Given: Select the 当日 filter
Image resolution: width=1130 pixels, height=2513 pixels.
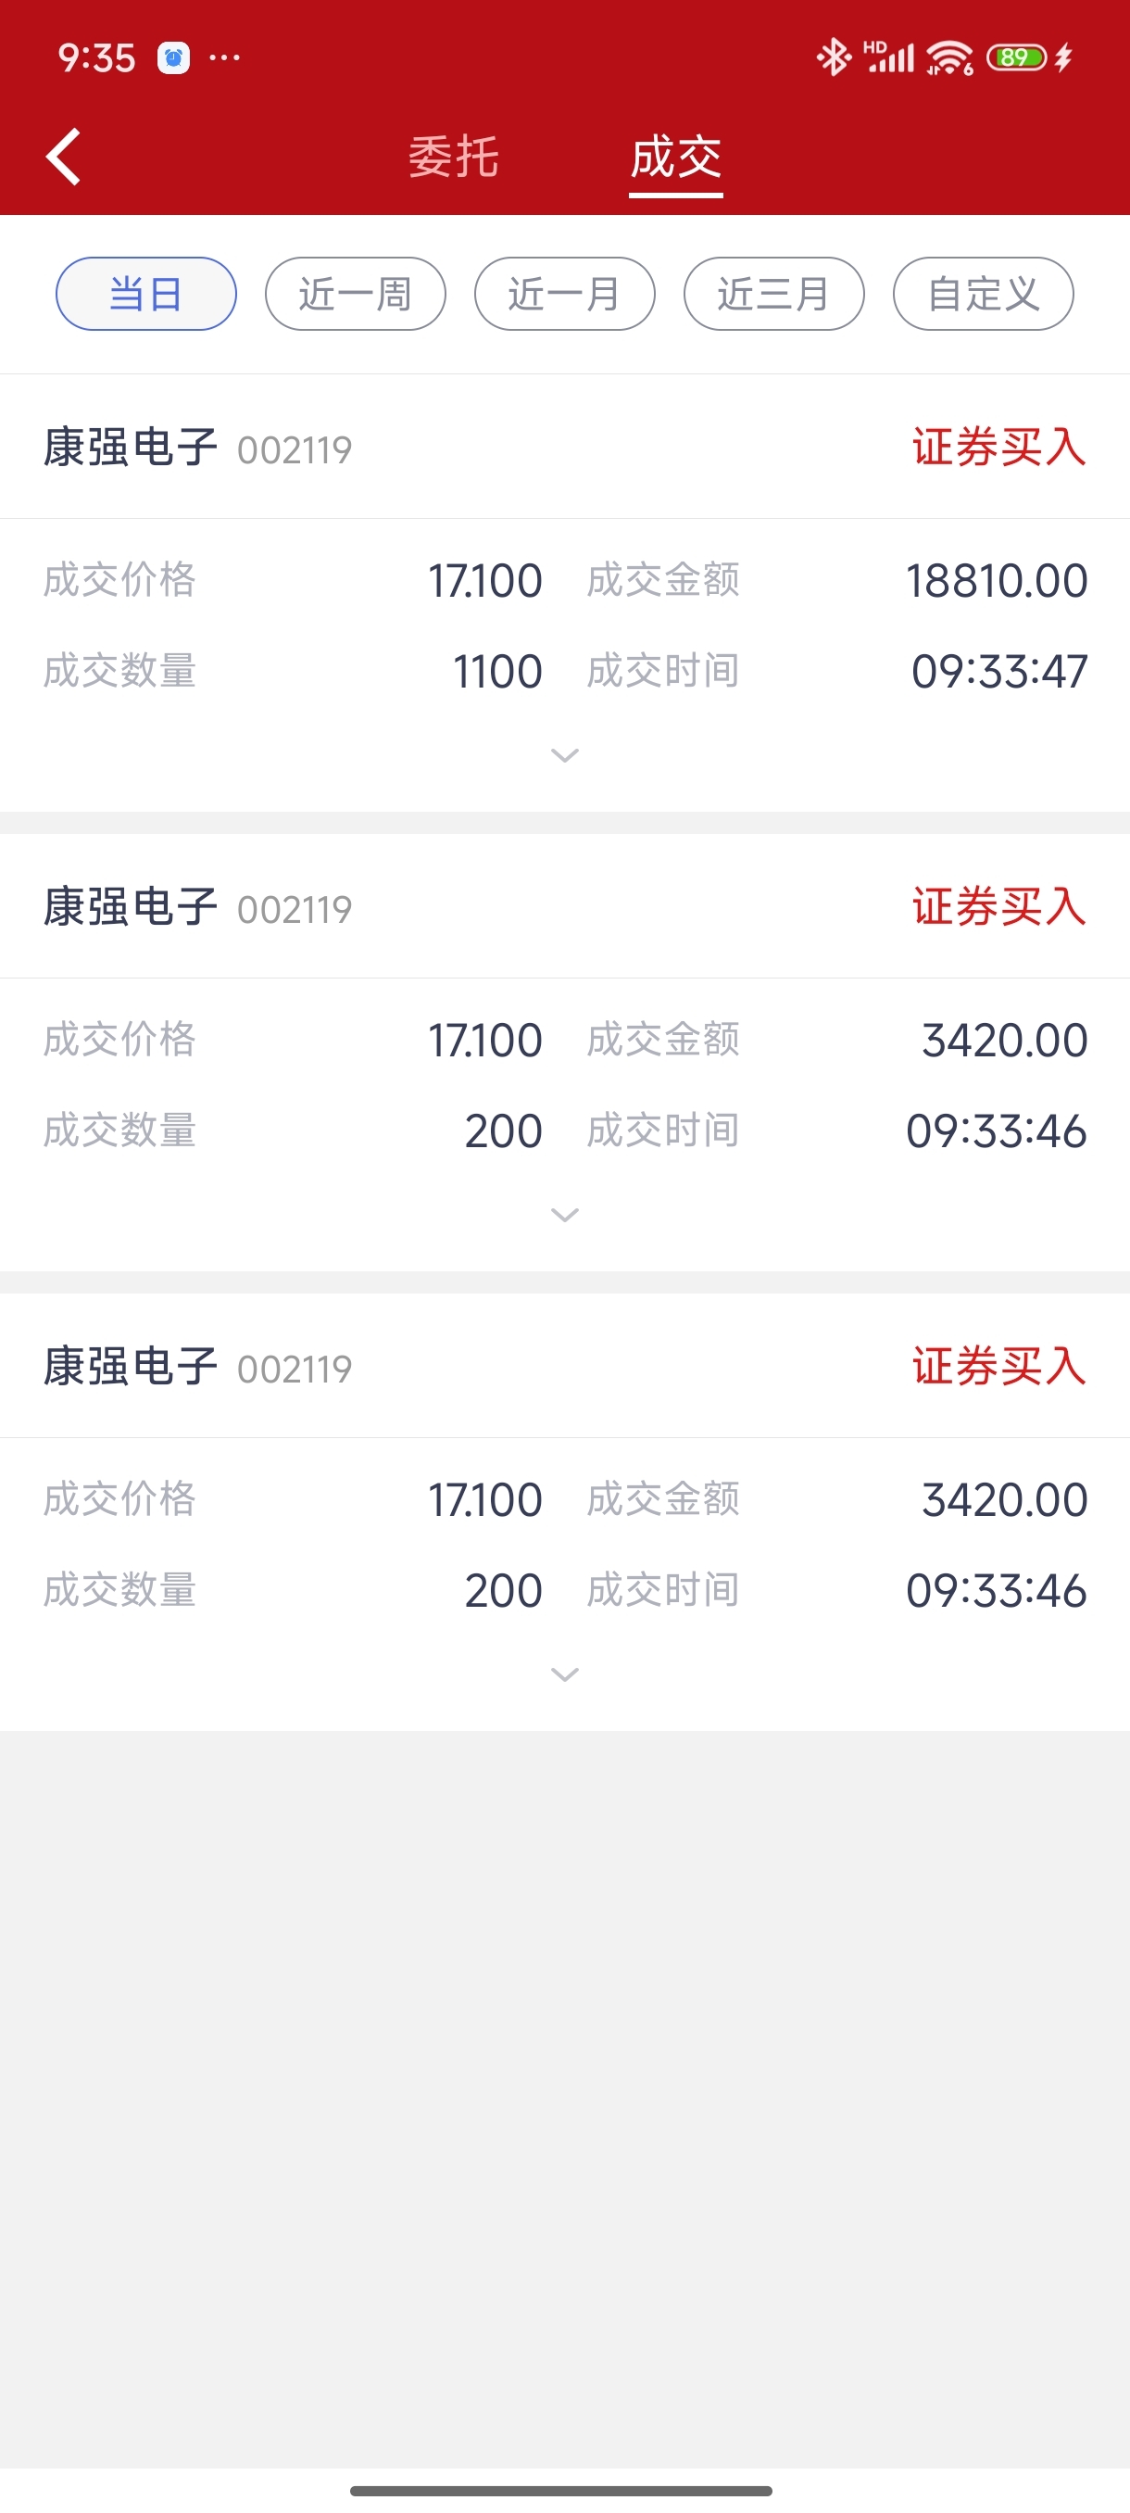Looking at the screenshot, I should (x=146, y=294).
